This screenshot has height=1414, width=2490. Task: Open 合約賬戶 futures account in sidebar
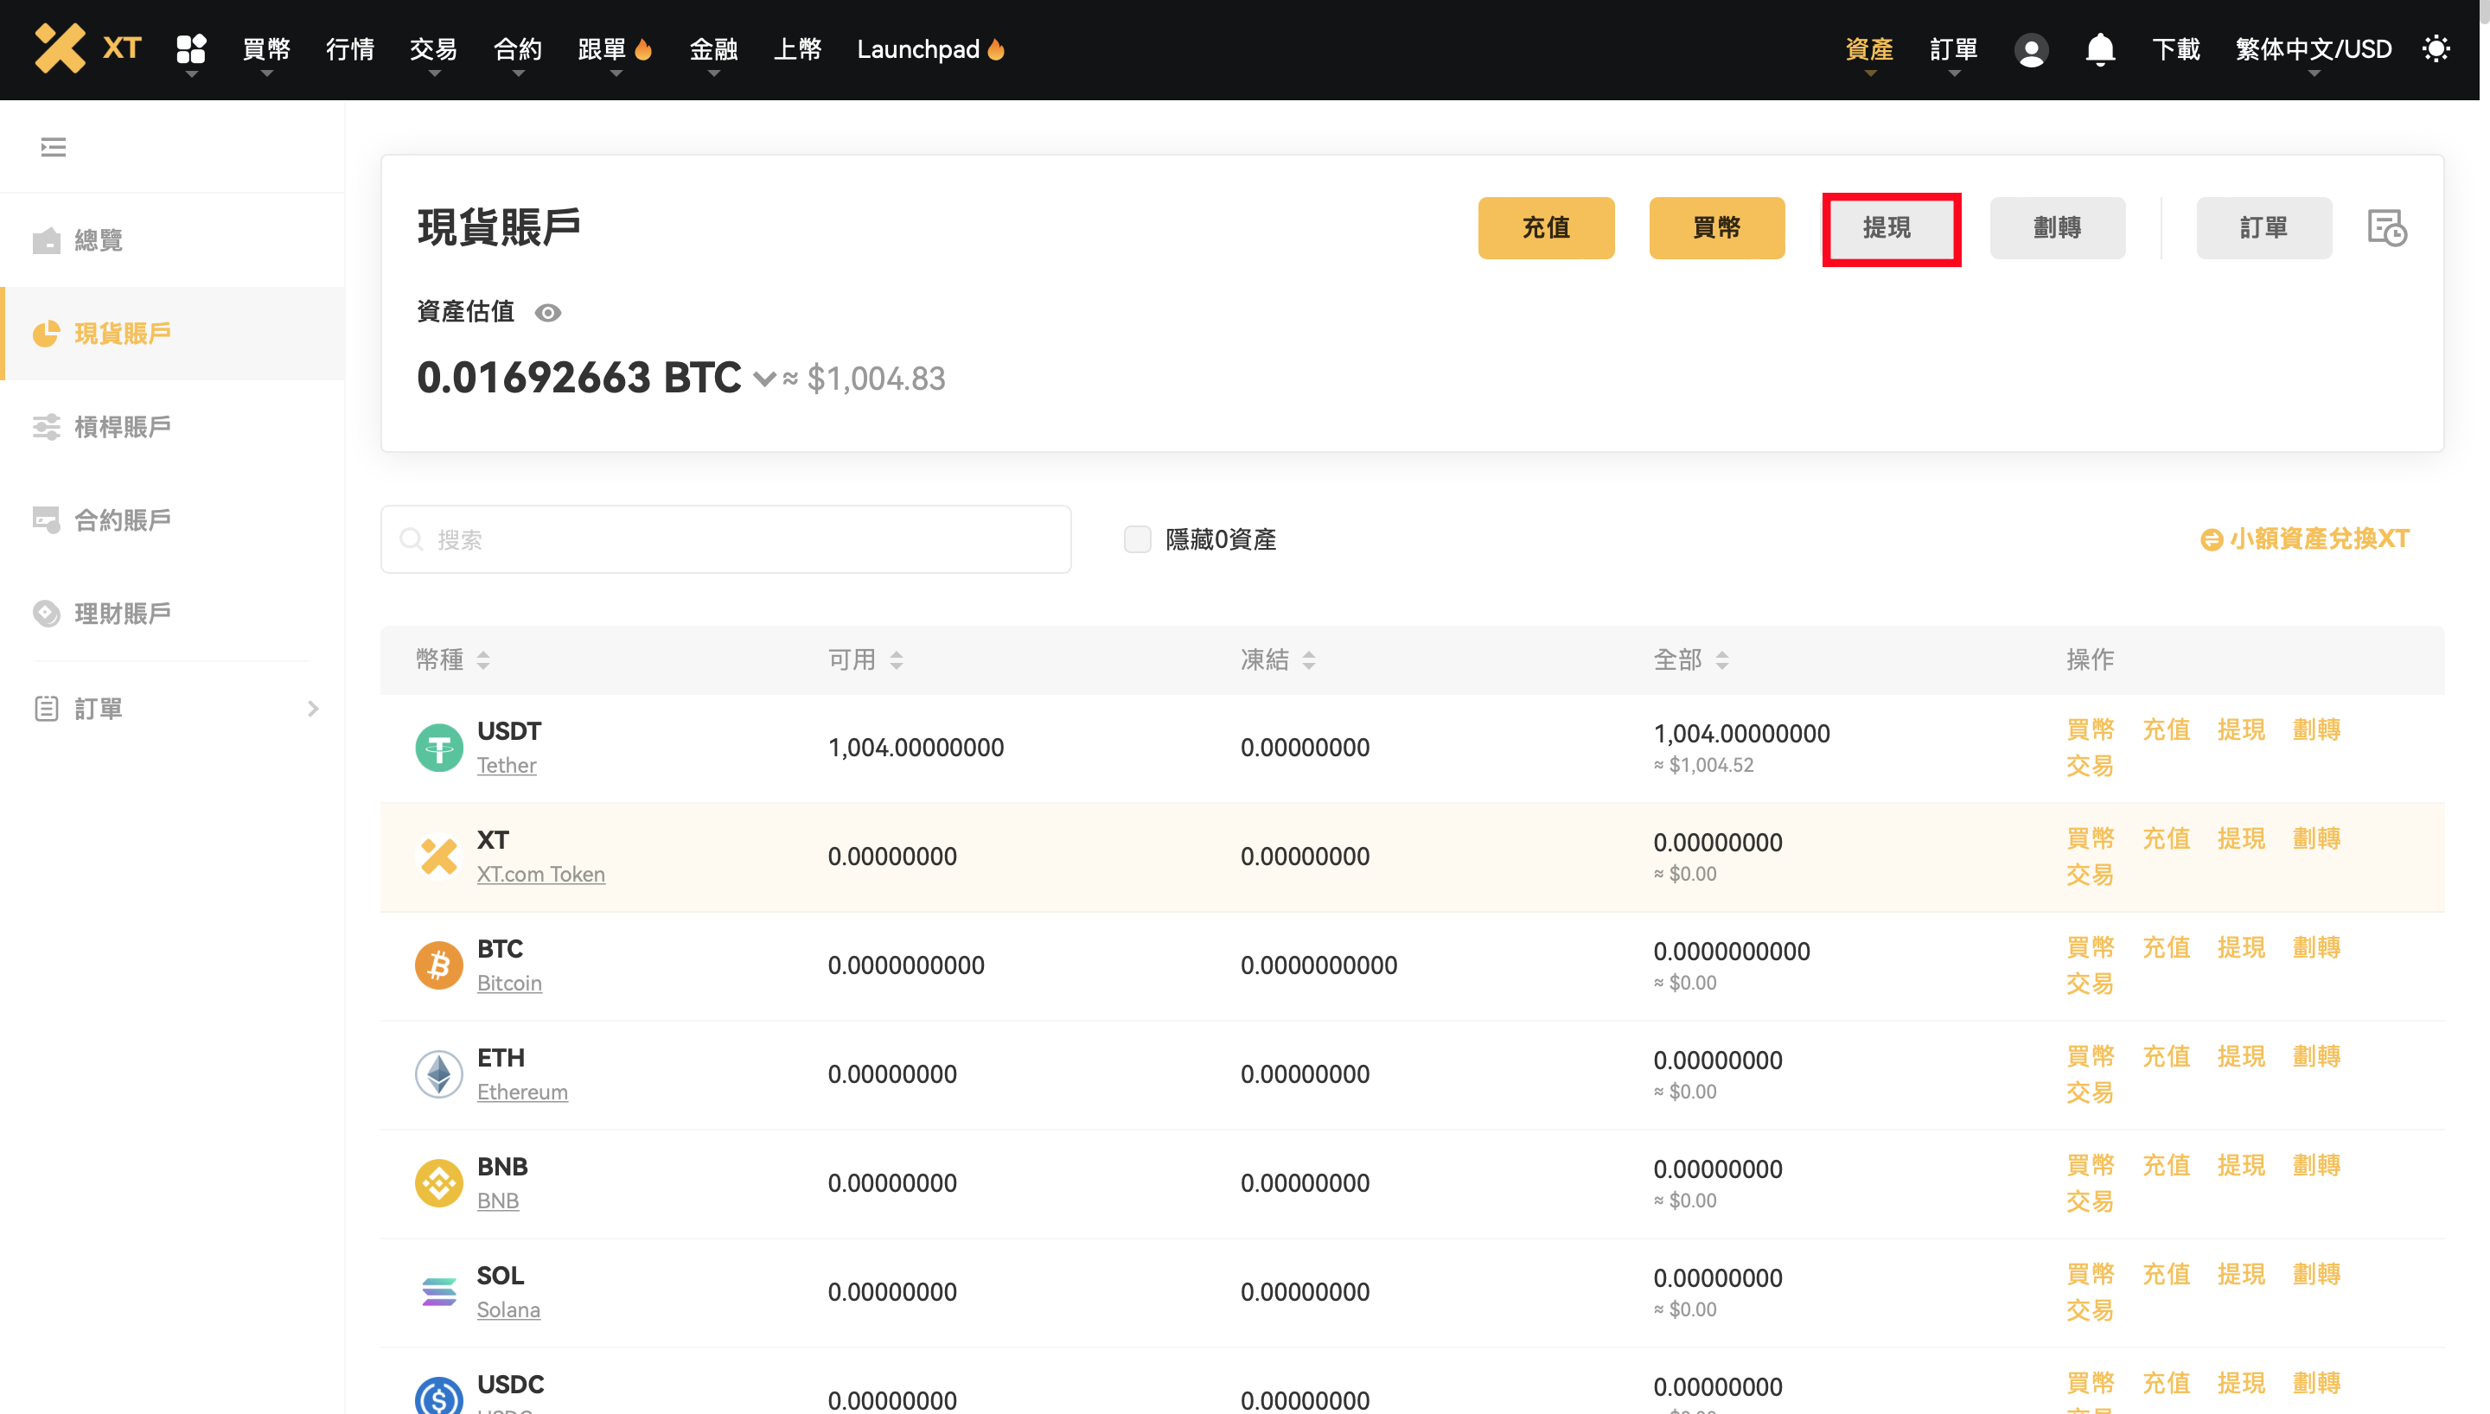click(x=173, y=519)
